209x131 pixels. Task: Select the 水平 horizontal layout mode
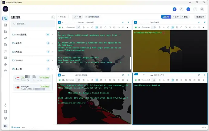pyautogui.click(x=175, y=17)
